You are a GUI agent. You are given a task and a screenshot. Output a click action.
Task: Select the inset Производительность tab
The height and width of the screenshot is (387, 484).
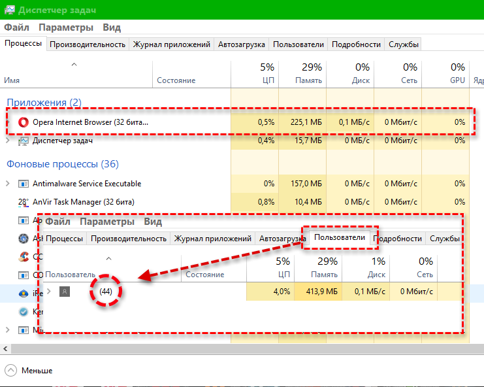(129, 239)
